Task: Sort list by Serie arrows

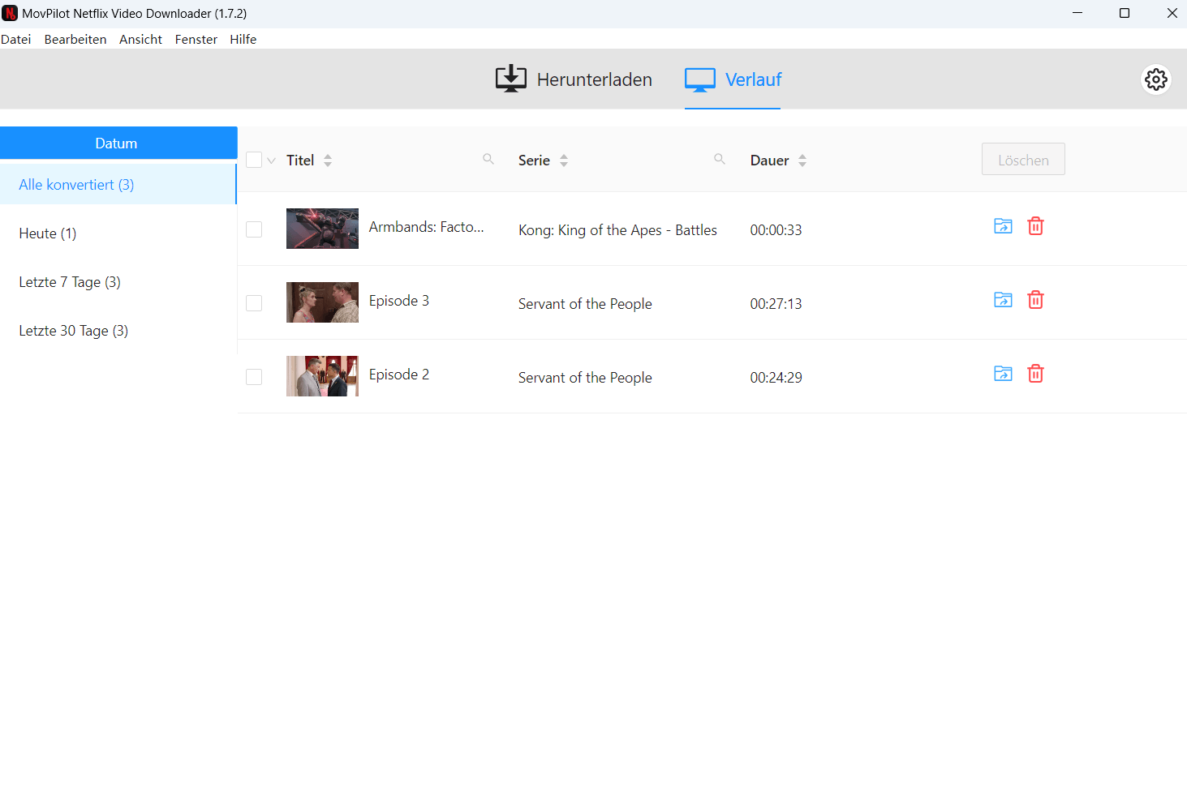Action: [x=564, y=161]
